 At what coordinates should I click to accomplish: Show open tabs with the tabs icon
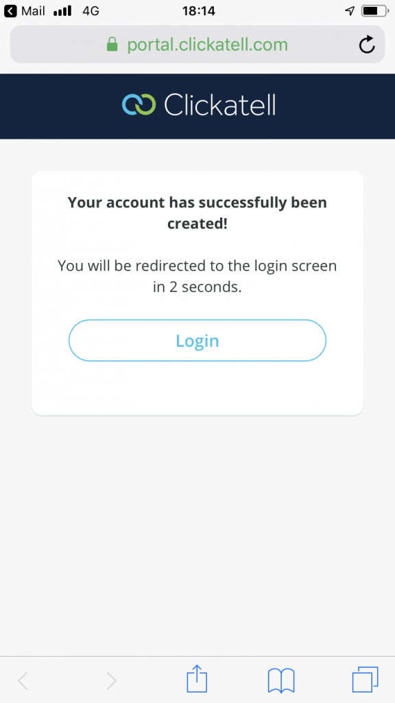pos(365,680)
